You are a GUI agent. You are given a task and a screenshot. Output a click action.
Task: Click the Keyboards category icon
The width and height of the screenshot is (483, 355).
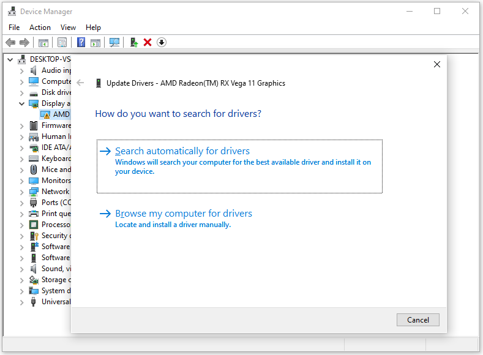pos(33,159)
